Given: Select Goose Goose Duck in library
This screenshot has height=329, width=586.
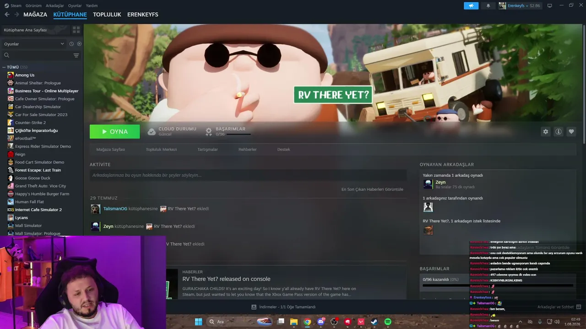Looking at the screenshot, I should click(x=33, y=178).
